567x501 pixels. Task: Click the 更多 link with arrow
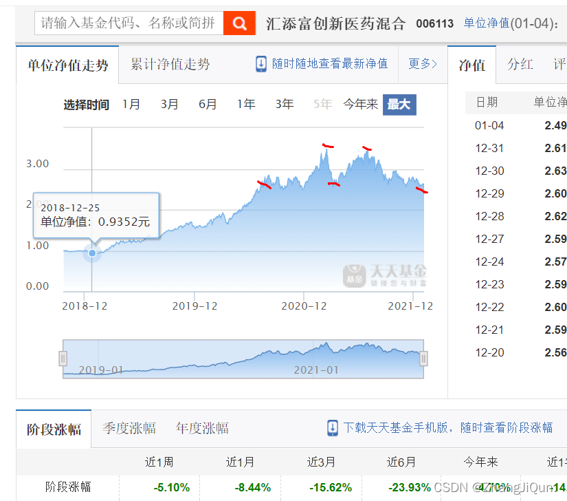point(423,64)
